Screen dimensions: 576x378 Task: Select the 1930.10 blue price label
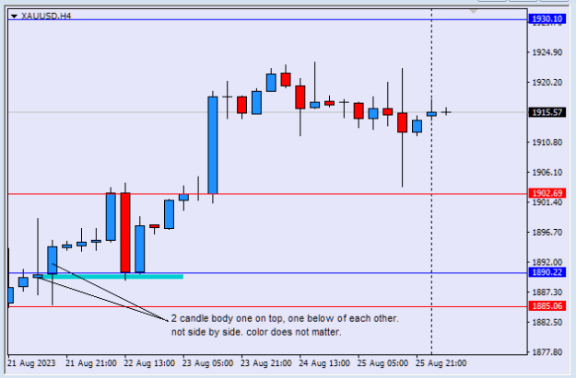(x=547, y=19)
